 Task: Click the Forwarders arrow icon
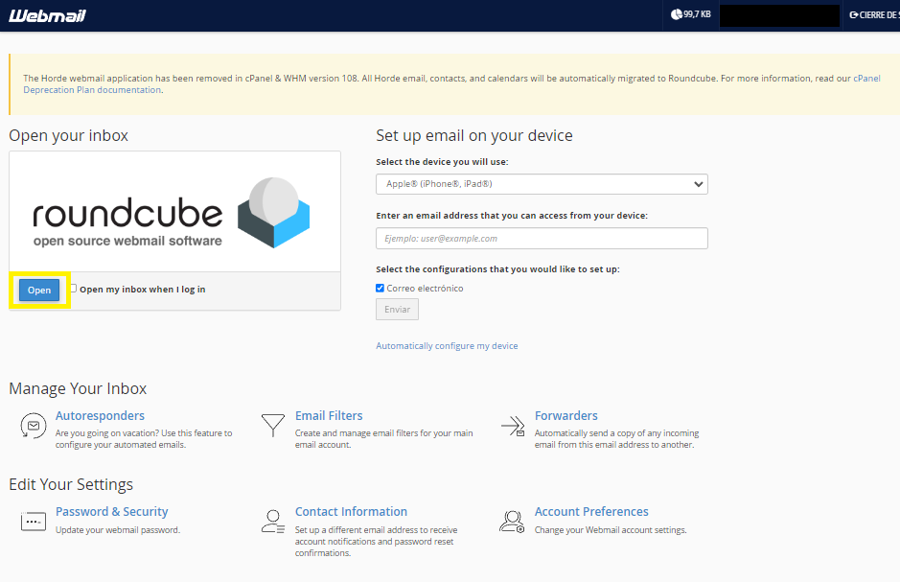click(513, 426)
